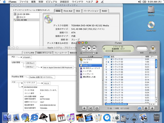Uncheck the トラック 08 checkbox
Image resolution: width=164 pixels, height=123 pixels.
(x=111, y=77)
